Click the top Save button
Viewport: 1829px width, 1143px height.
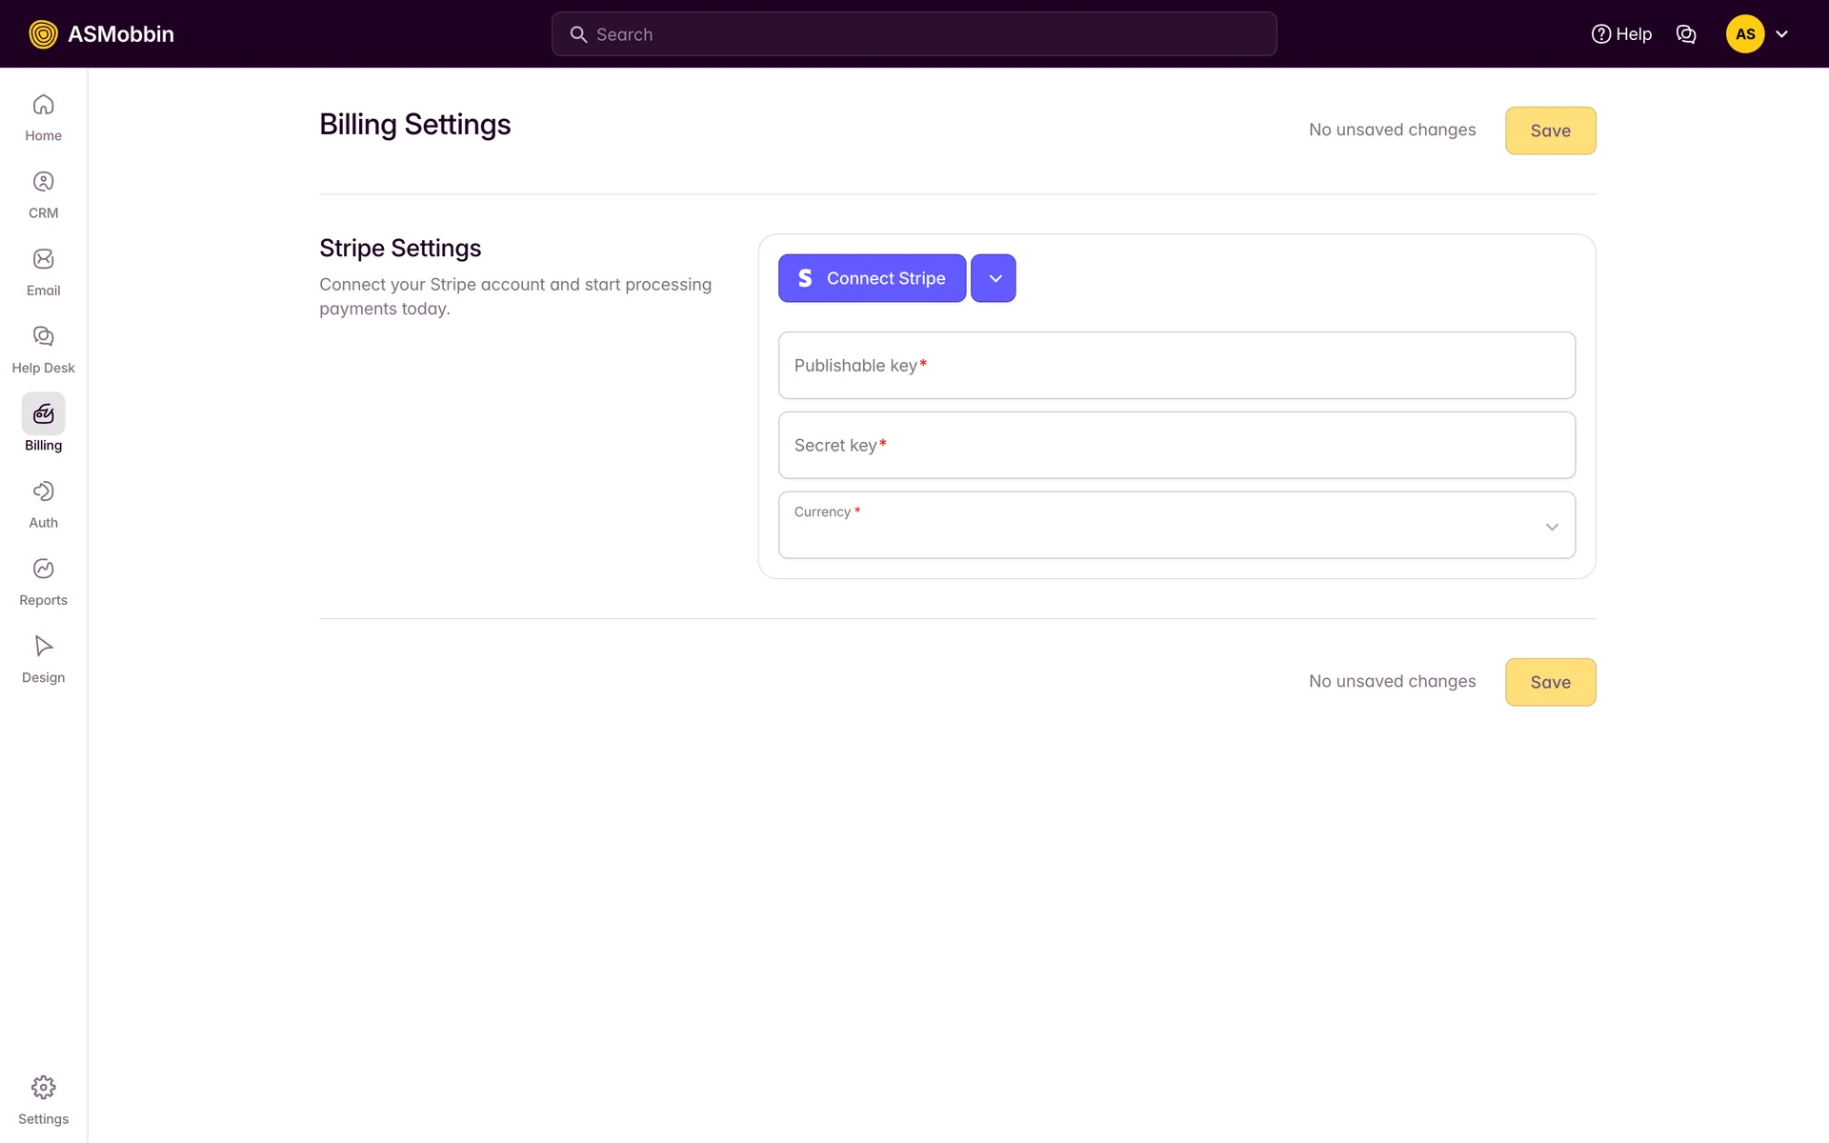1550,130
